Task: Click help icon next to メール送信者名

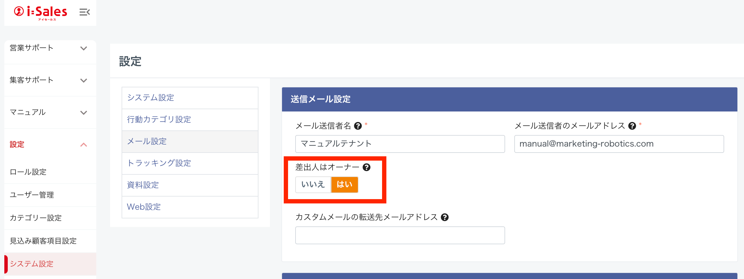Action: coord(358,126)
